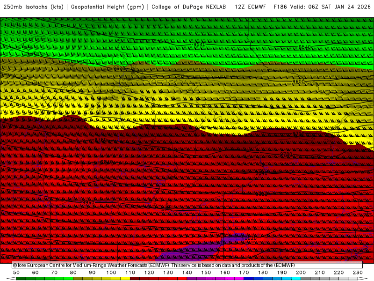
Task: Click the 9900 height contour label
Action: click(x=261, y=194)
